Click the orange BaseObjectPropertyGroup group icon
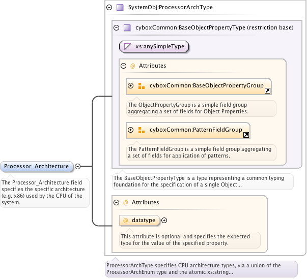 click(142, 86)
